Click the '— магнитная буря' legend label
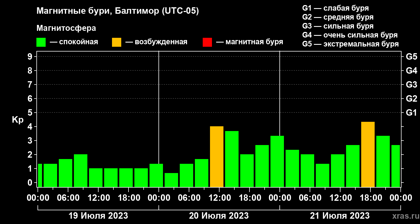Image resolution: width=420 pixels, height=224 pixels. (249, 42)
